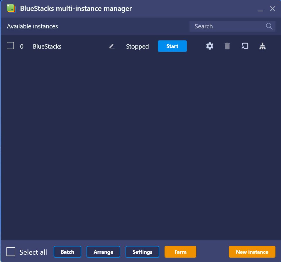Click the BlueStacks logo in title bar

[x=11, y=8]
